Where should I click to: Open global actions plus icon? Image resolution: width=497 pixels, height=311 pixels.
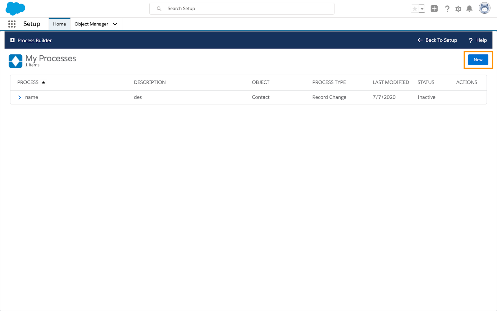[x=434, y=9]
